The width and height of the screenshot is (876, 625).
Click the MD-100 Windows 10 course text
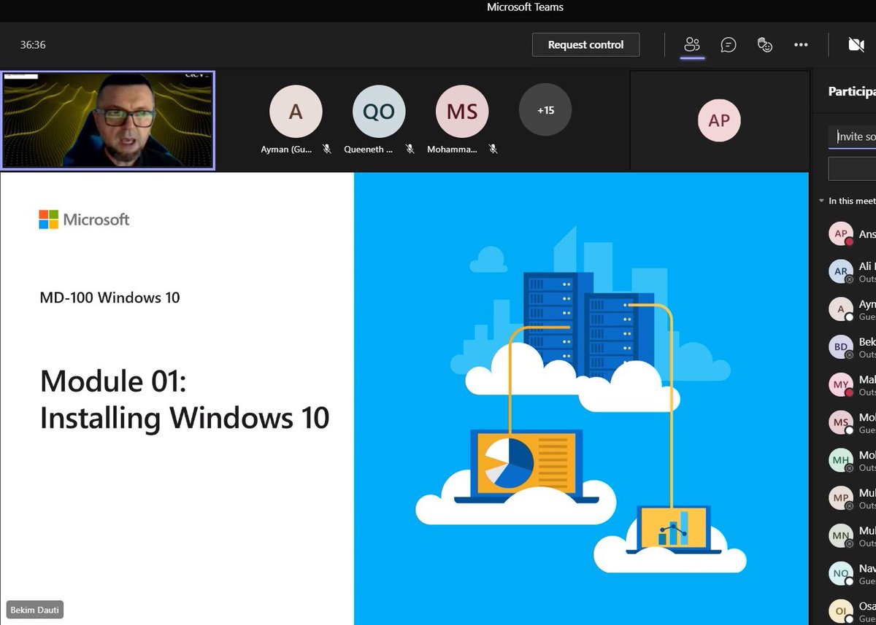coord(110,298)
